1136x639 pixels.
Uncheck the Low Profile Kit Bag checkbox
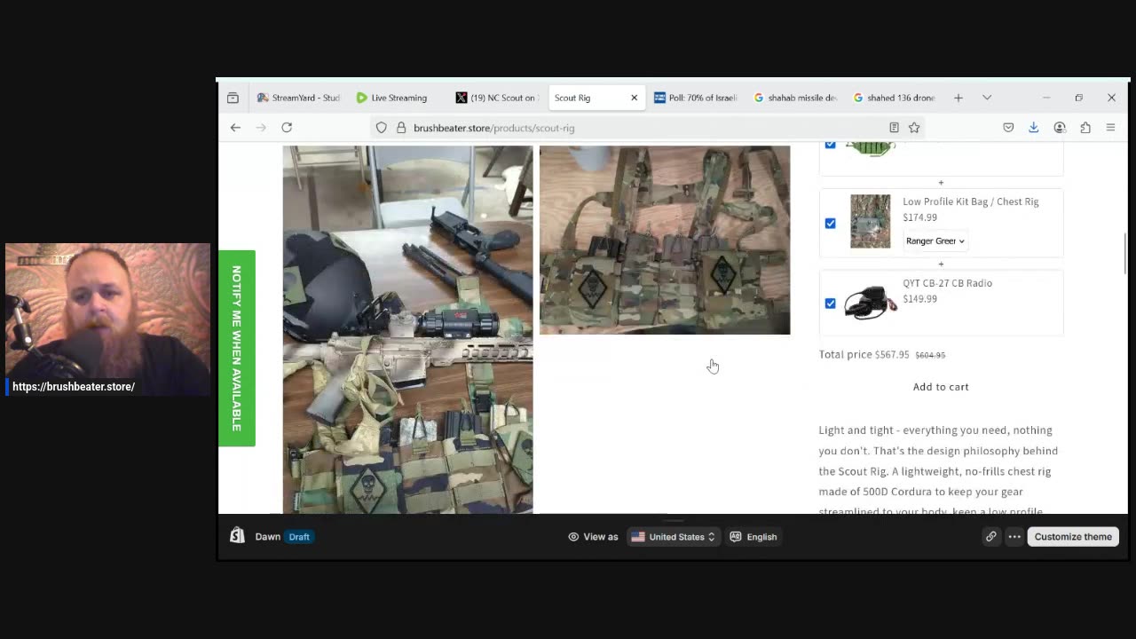tap(831, 224)
